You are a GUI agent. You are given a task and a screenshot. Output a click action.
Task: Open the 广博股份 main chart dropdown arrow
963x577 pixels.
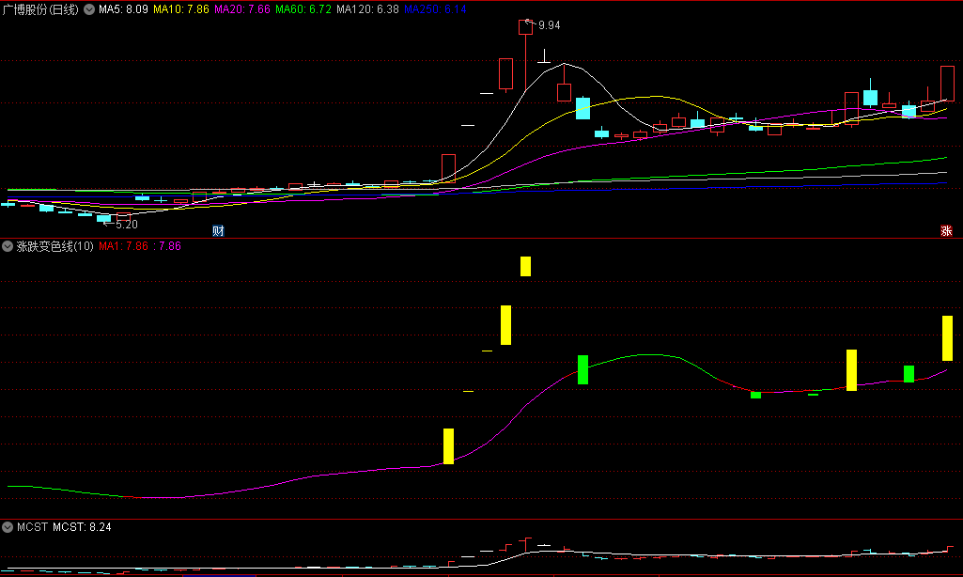[x=89, y=9]
